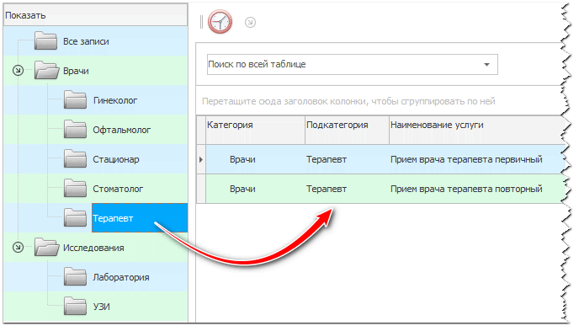Select Прием врача терапевта первичный

466,160
